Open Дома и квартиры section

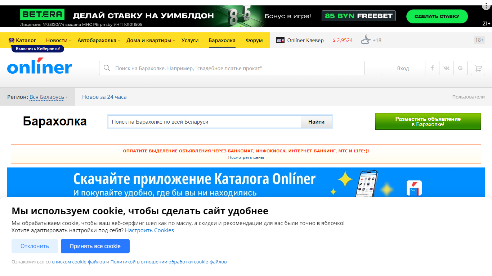pyautogui.click(x=149, y=40)
